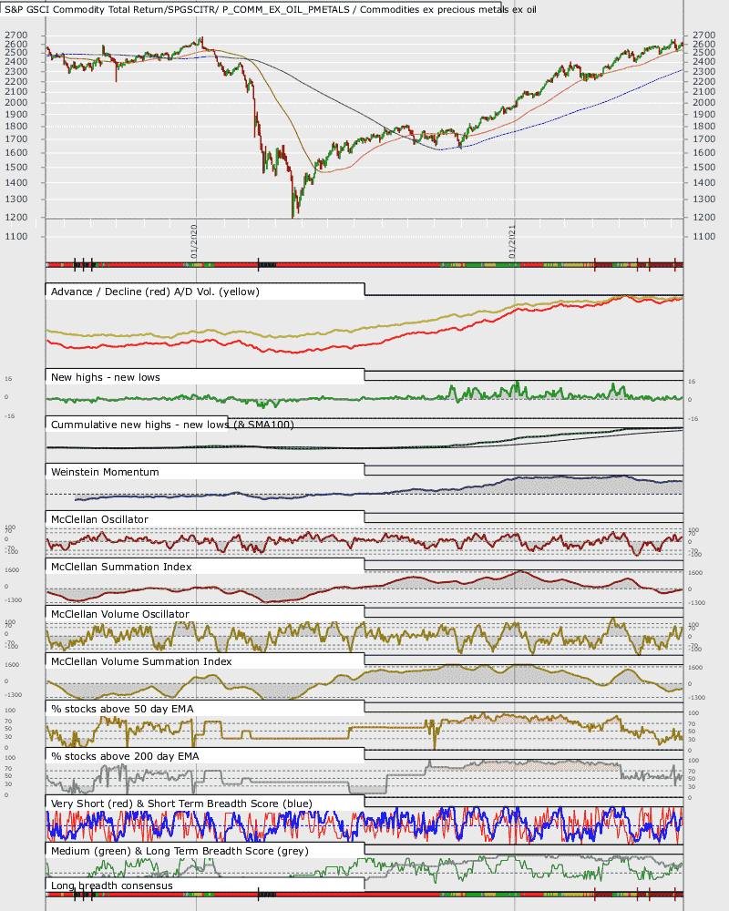Select the "Medium (green) & Long Term Breadth Score" label
This screenshot has width=729, height=911.
(x=180, y=851)
